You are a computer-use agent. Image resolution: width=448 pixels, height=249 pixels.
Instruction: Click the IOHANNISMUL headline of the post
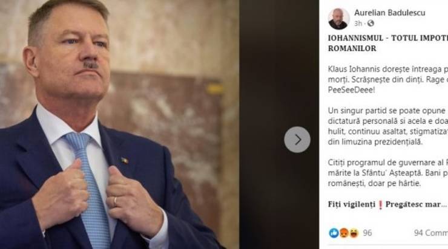388,43
